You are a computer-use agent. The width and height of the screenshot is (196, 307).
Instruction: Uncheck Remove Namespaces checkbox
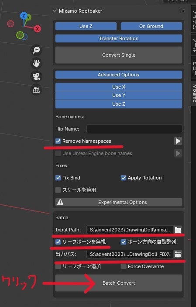(58, 141)
